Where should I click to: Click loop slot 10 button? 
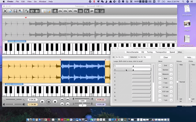pos(141,100)
